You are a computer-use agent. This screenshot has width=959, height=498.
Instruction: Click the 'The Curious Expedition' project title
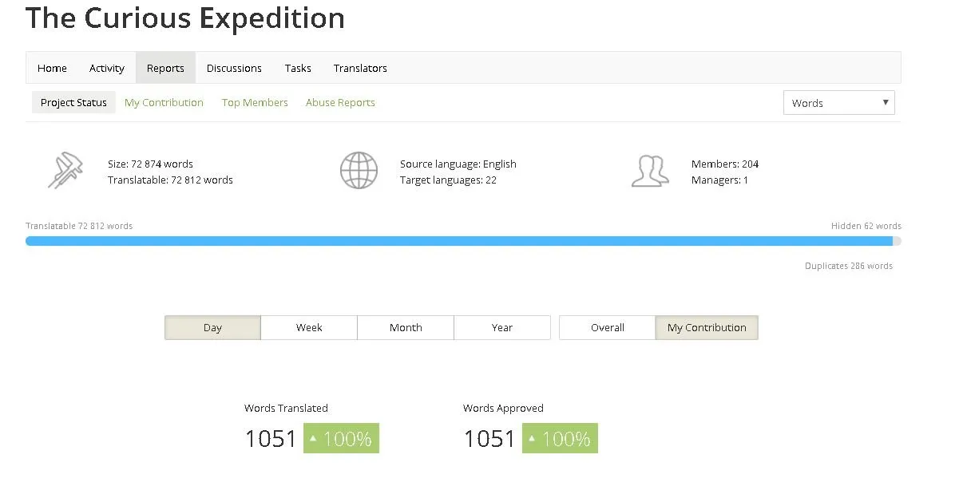185,18
